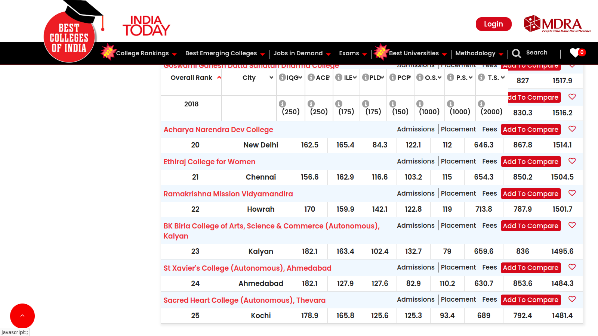Favorite BK Birla College heart icon
Viewport: 598px width, 336px height.
pos(572,225)
